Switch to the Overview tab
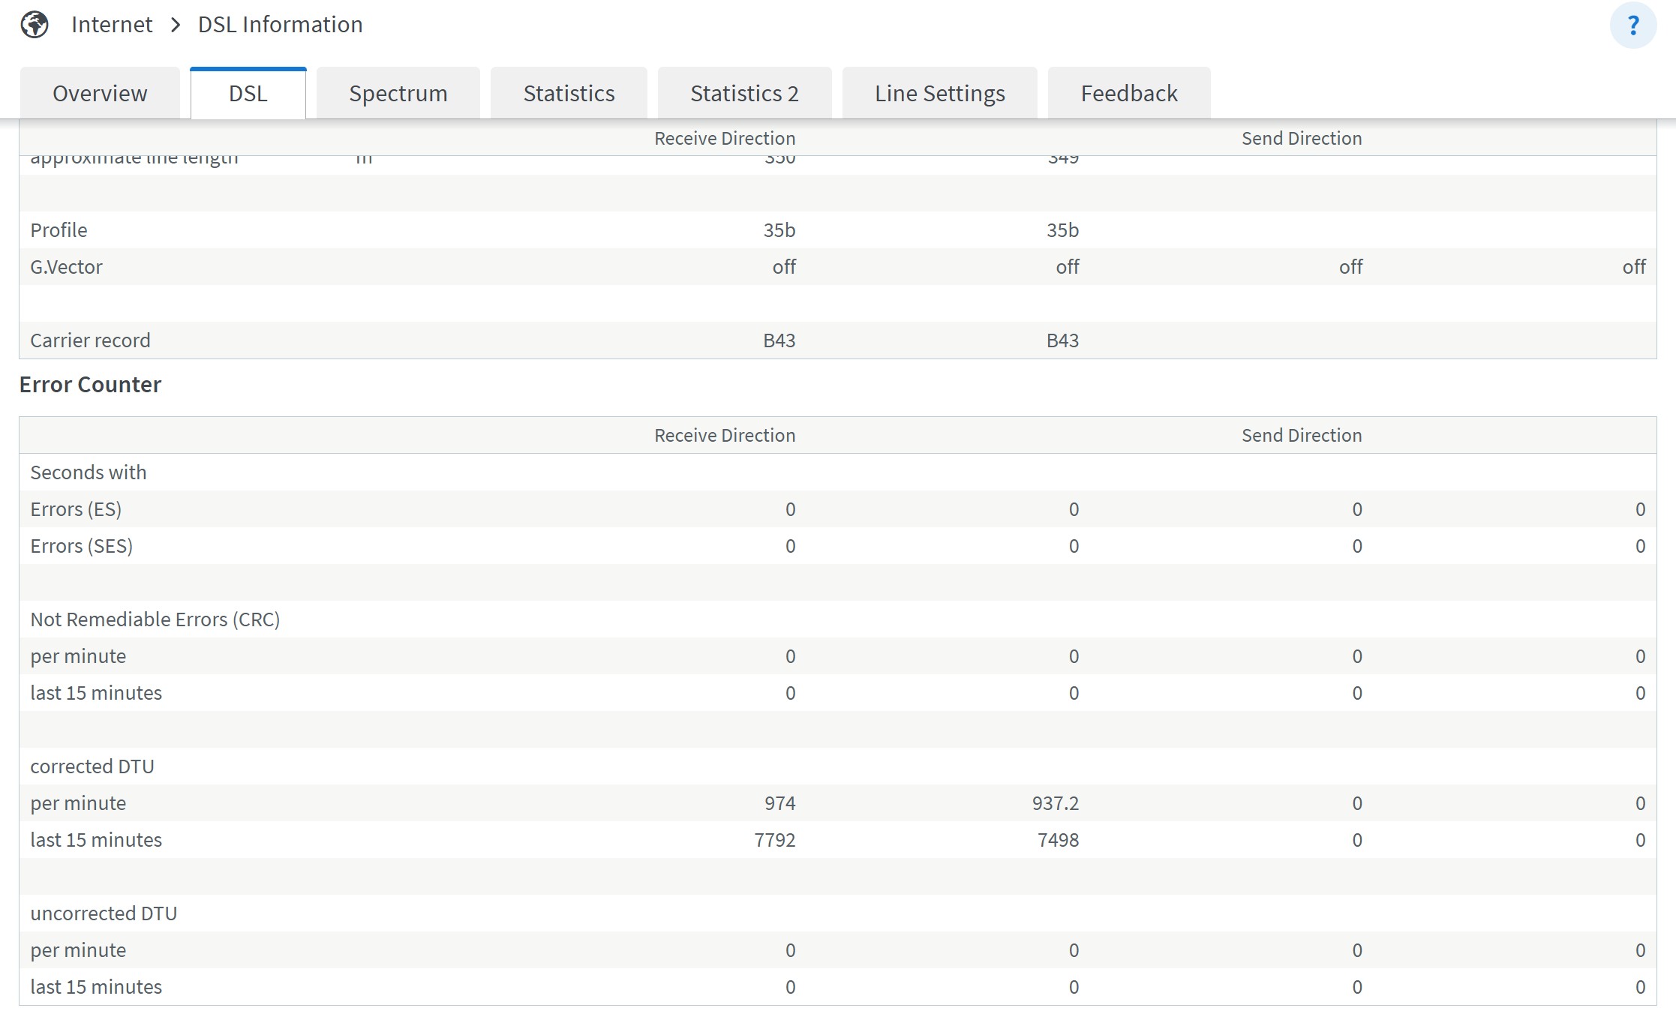1676x1029 pixels. [x=100, y=93]
